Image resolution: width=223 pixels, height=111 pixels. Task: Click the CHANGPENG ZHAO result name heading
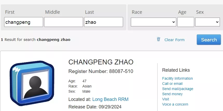tap(101, 62)
